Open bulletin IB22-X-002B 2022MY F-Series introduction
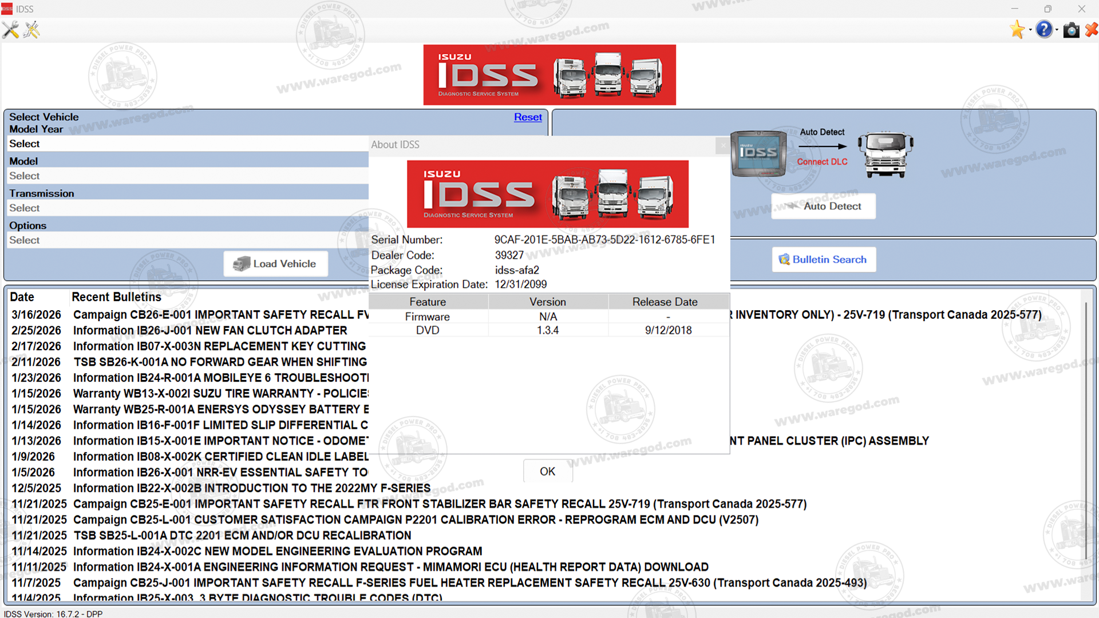 point(221,488)
